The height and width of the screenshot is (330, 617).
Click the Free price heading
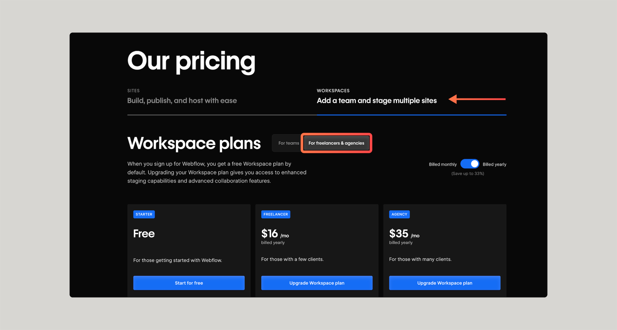tap(144, 234)
